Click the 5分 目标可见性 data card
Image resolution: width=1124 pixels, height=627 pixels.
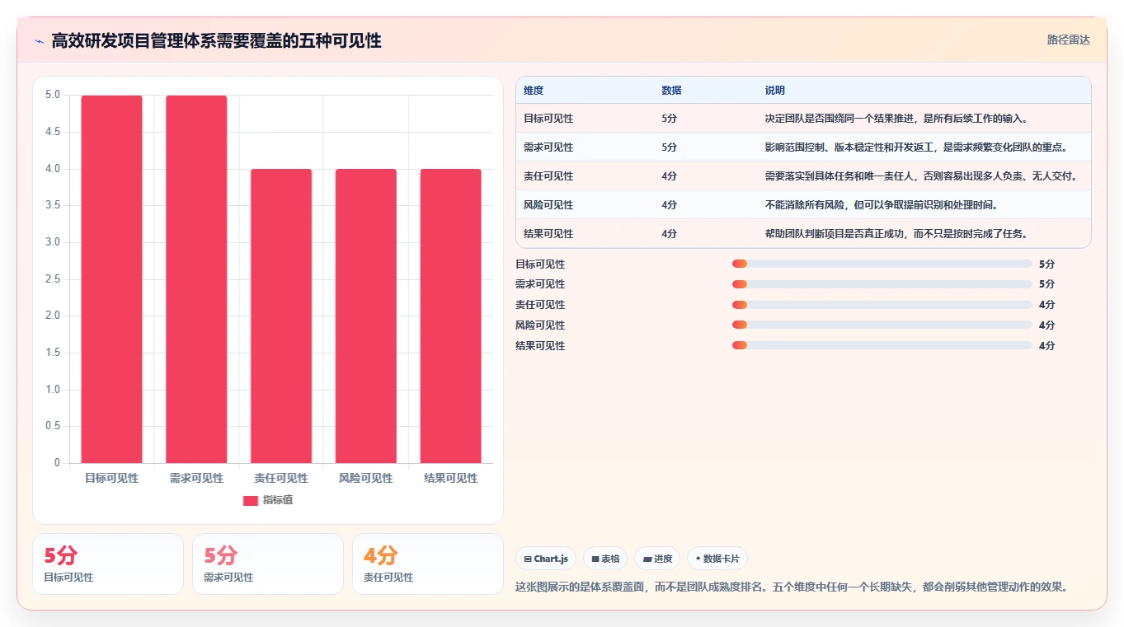coord(108,564)
